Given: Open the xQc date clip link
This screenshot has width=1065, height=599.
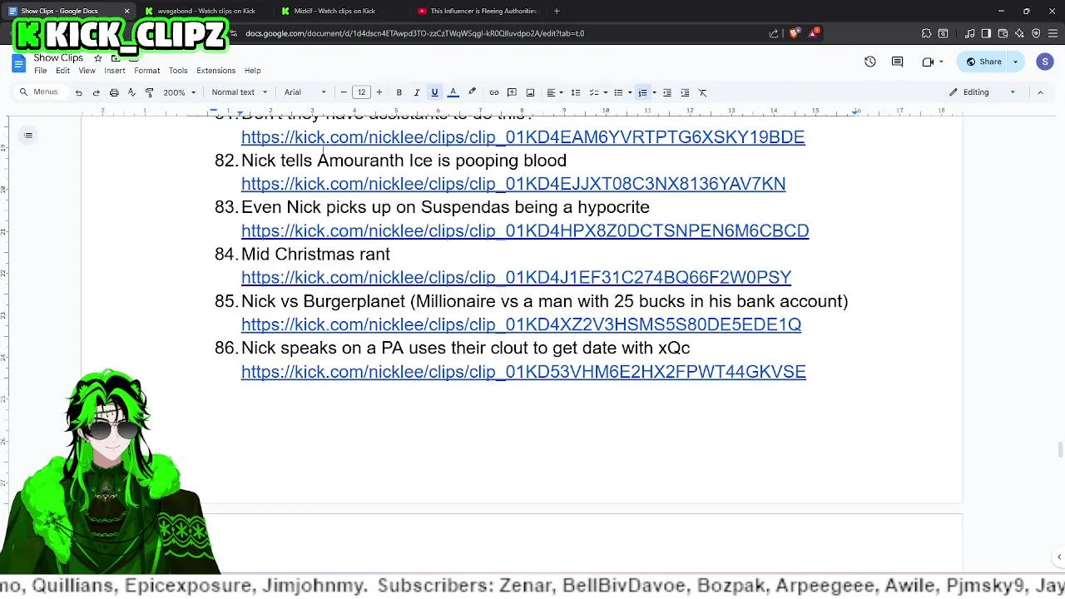Looking at the screenshot, I should click(x=523, y=371).
